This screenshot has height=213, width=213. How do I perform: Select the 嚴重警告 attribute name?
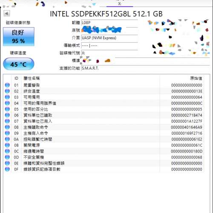32,85
